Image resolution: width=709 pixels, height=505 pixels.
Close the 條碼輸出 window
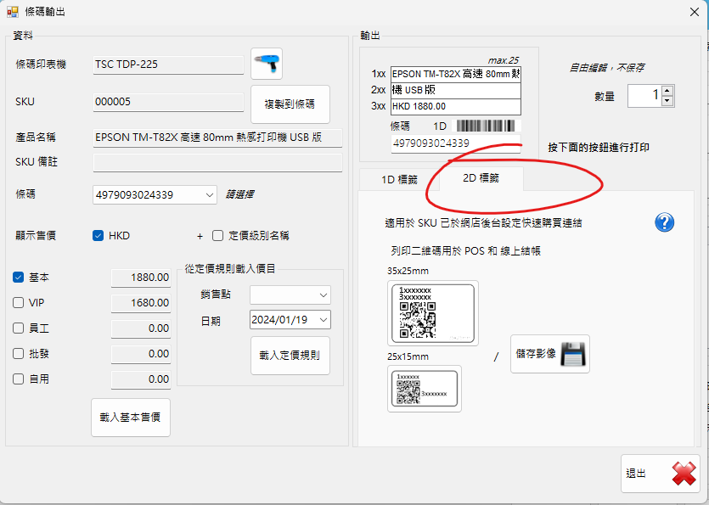tap(695, 12)
